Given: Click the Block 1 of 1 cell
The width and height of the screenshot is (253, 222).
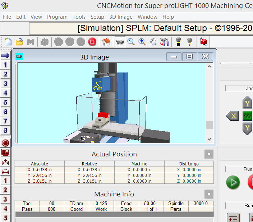Looking at the screenshot, I should tap(151, 209).
